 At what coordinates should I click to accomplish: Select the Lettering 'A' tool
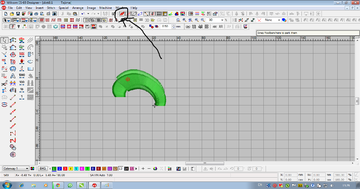[x=13, y=76]
